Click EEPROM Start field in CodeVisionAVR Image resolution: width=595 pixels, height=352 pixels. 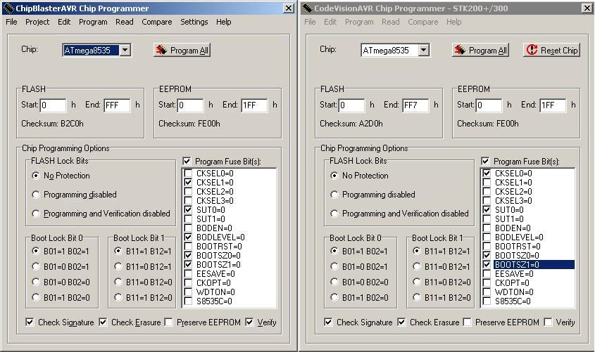489,105
